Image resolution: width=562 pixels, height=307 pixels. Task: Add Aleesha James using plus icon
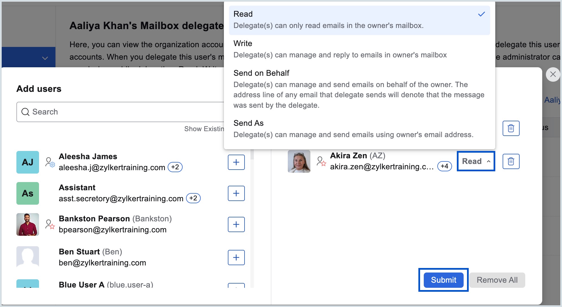(x=236, y=162)
